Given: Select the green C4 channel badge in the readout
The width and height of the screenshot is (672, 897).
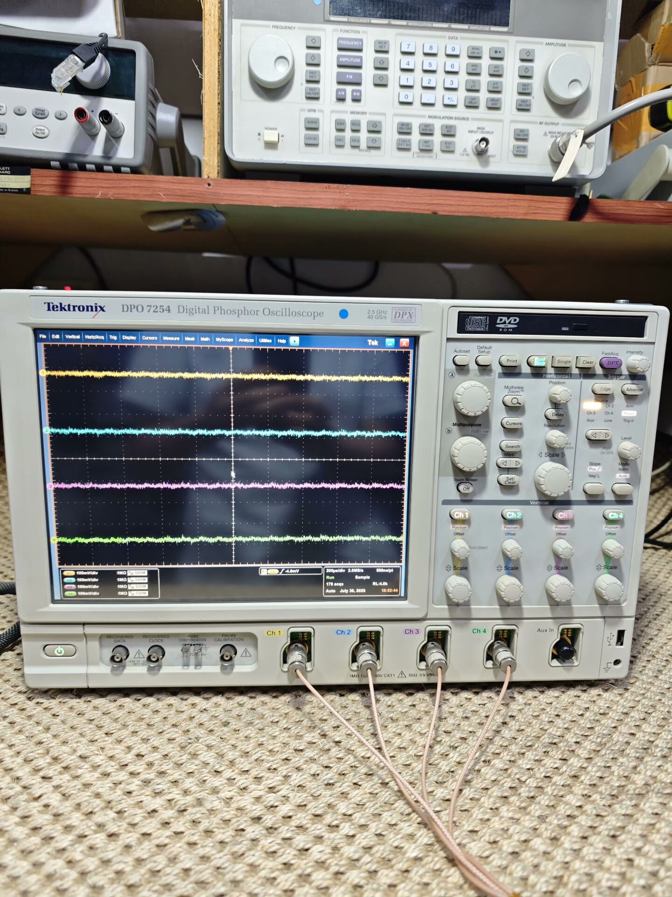Looking at the screenshot, I should click(70, 593).
